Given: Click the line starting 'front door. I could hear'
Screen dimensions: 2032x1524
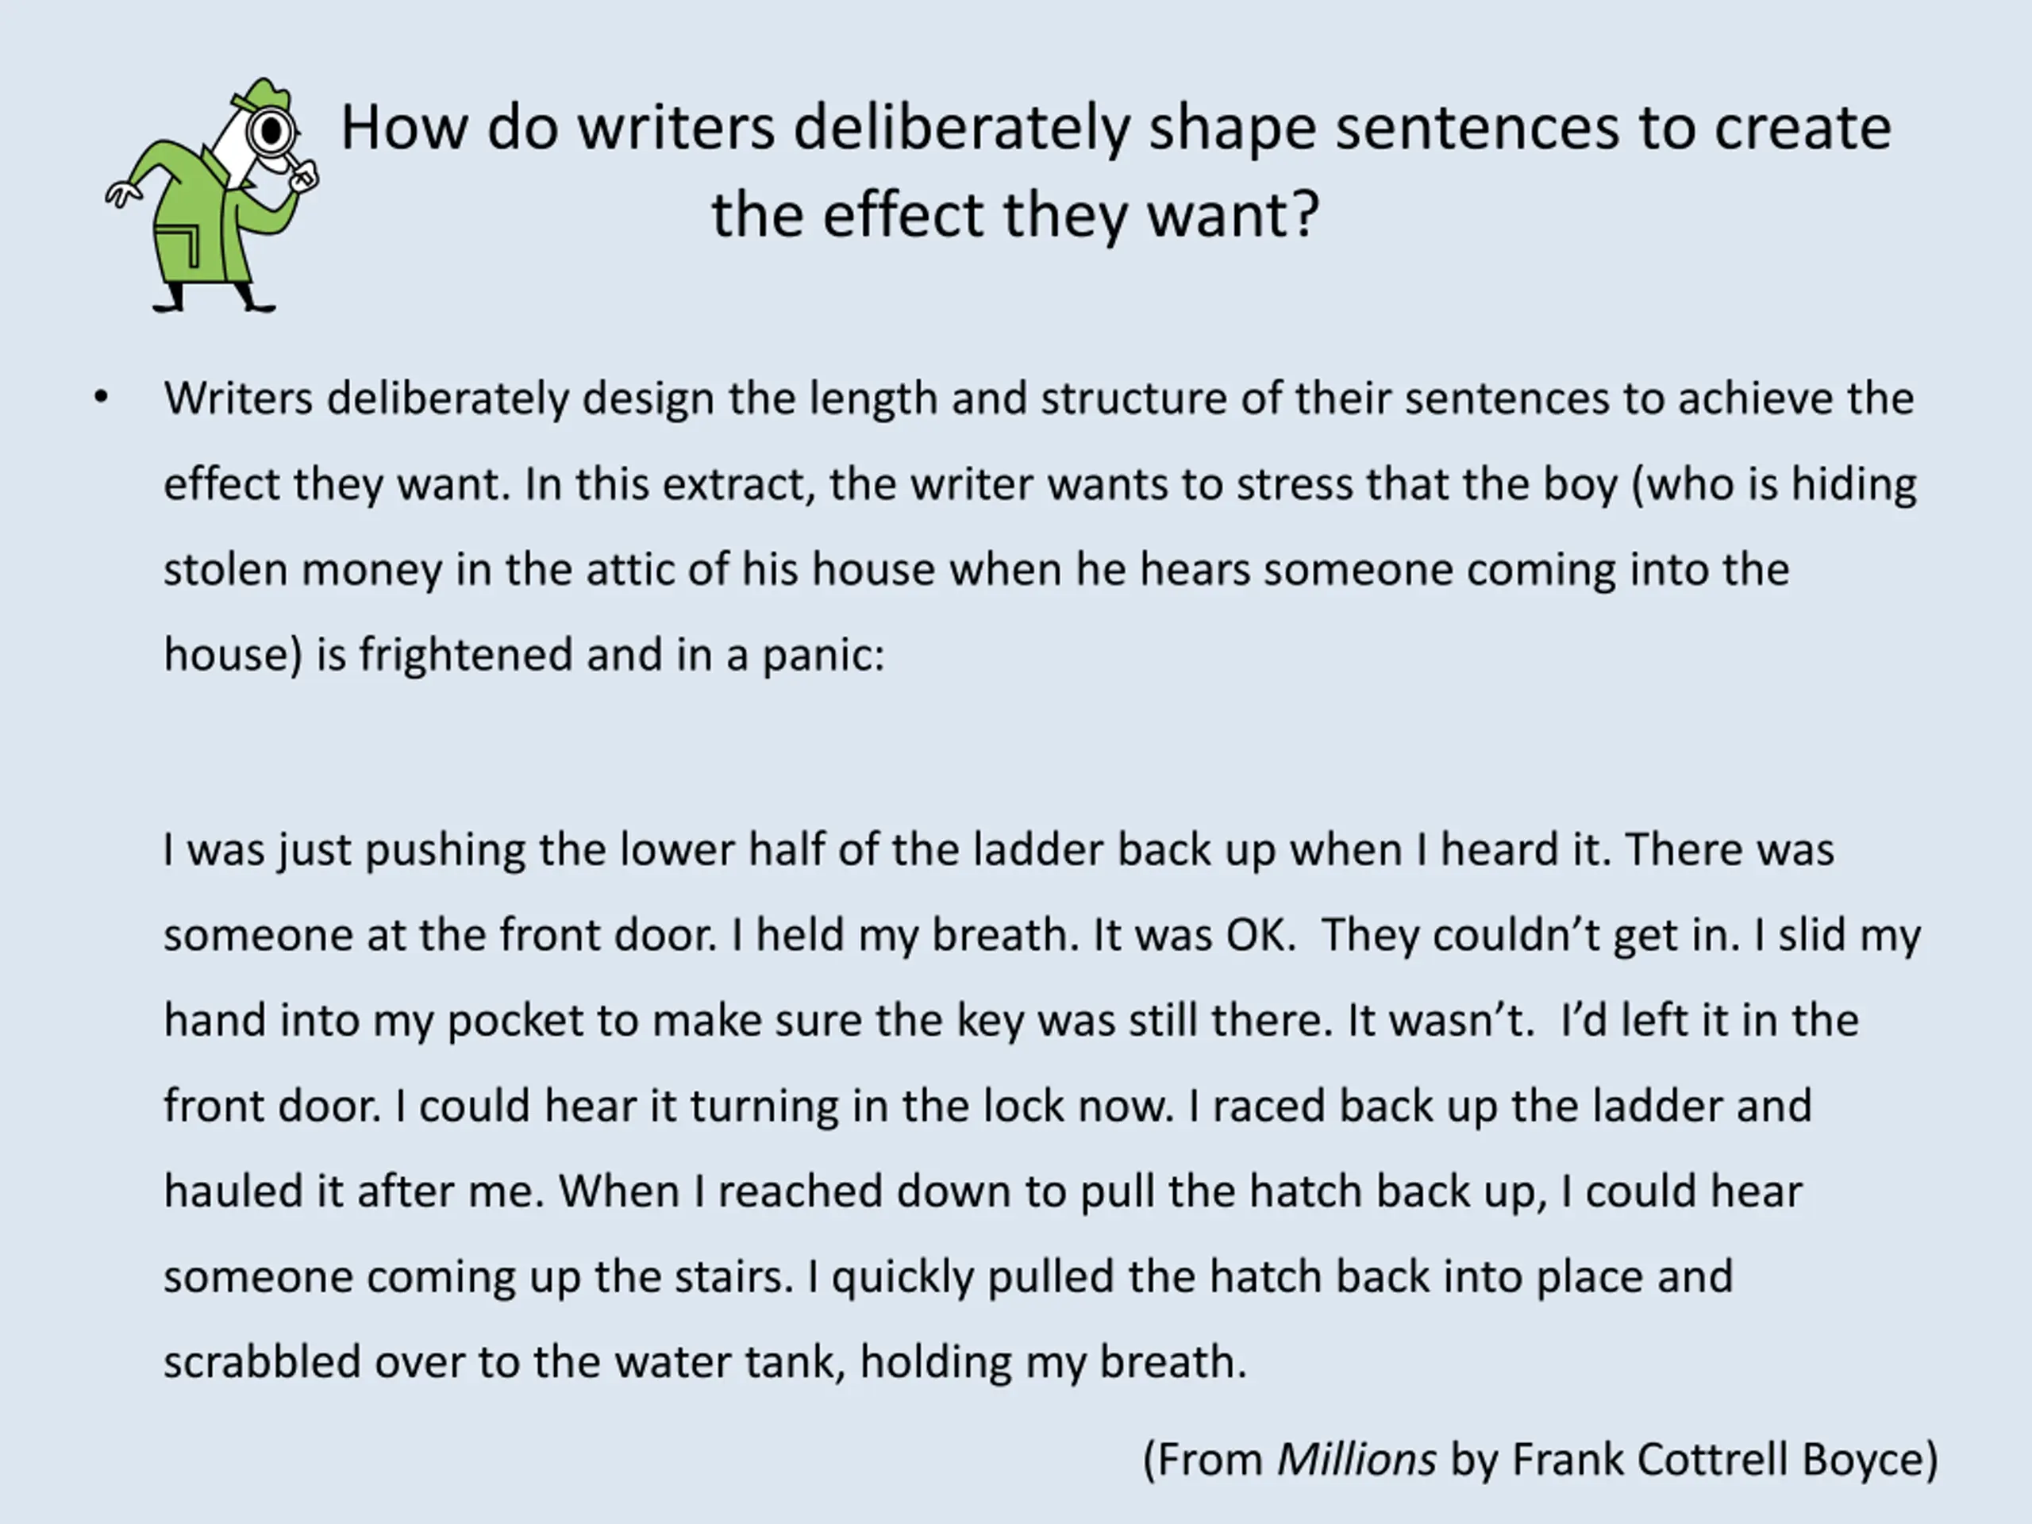Looking at the screenshot, I should (987, 1106).
